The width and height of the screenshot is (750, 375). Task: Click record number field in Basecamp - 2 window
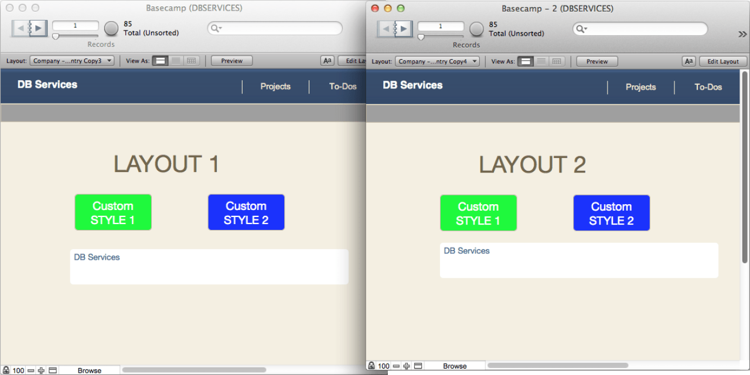pyautogui.click(x=441, y=26)
